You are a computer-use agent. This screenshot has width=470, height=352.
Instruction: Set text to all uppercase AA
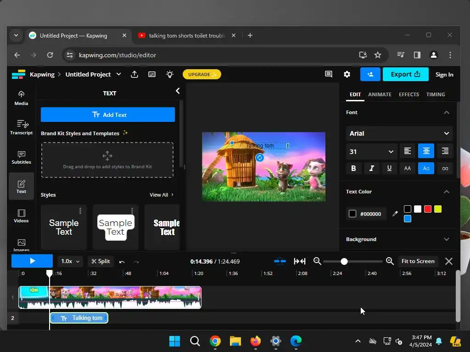(x=408, y=168)
